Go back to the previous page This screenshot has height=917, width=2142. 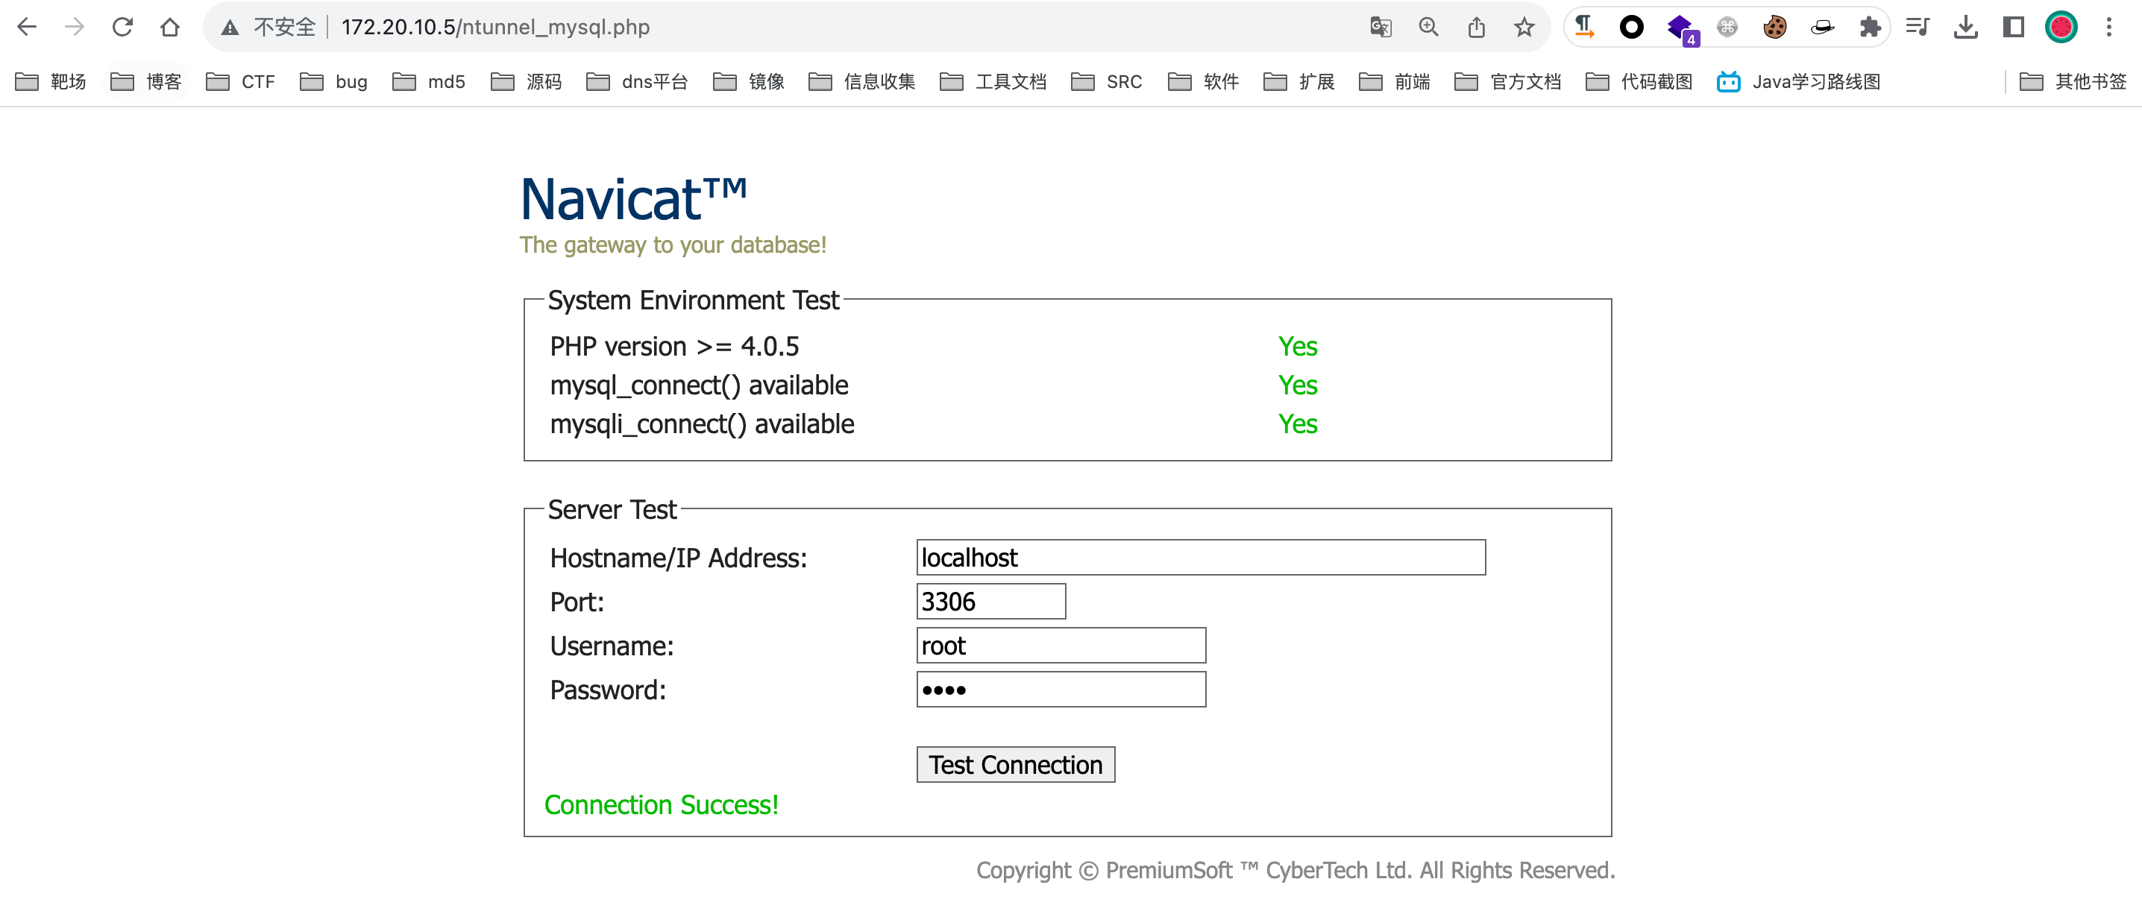coord(27,28)
